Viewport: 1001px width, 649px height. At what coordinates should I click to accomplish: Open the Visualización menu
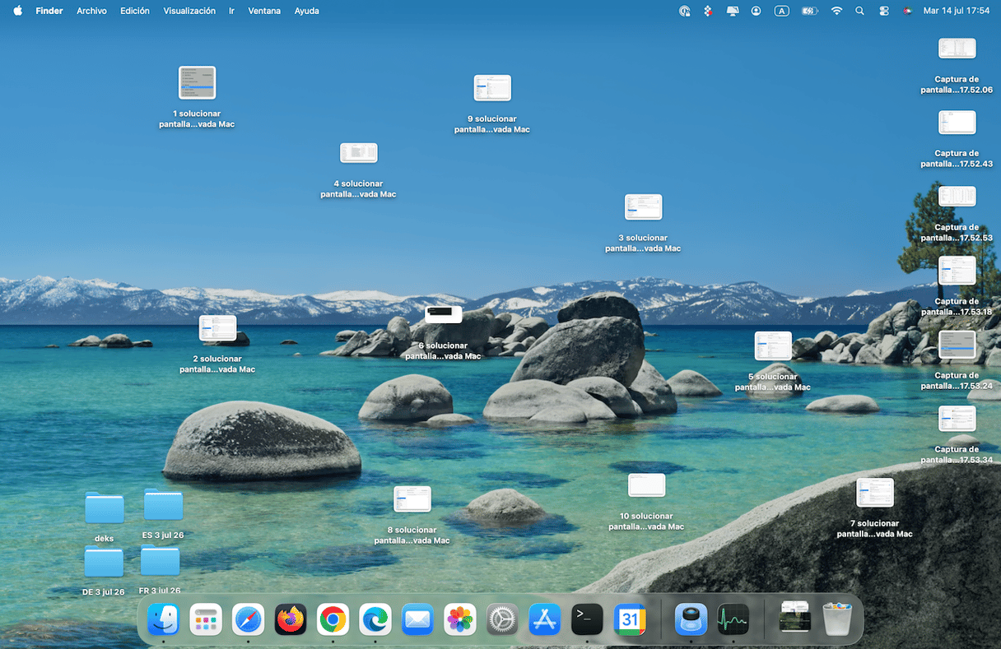click(189, 11)
